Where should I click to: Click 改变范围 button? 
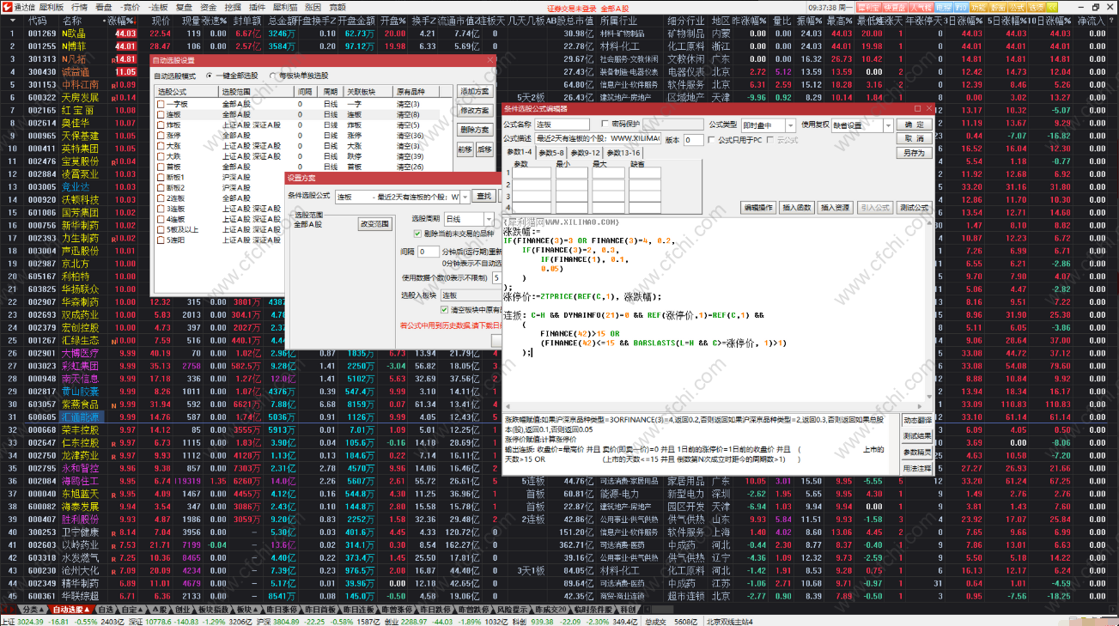point(375,223)
